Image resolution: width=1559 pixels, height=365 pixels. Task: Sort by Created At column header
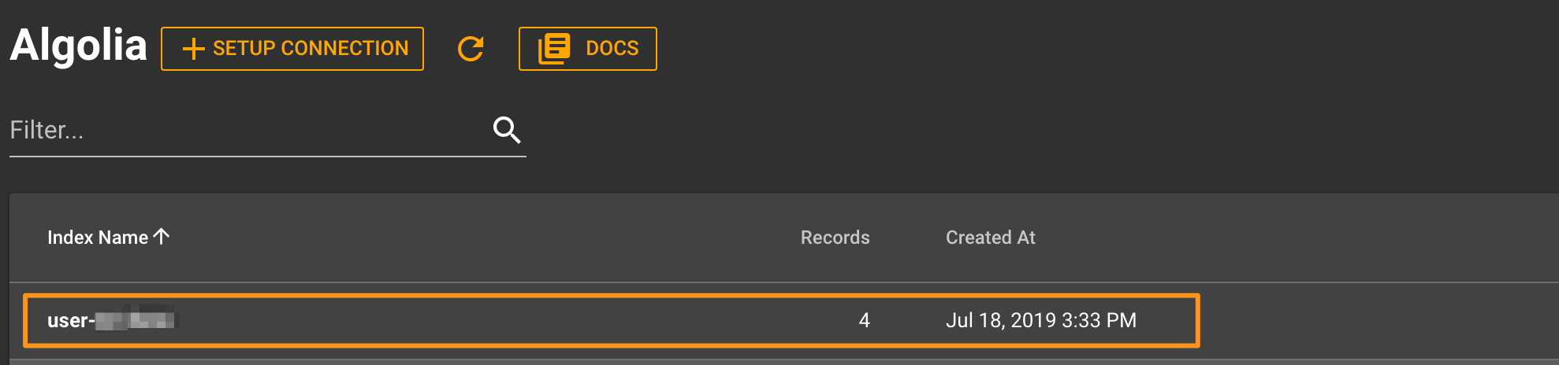coord(990,238)
